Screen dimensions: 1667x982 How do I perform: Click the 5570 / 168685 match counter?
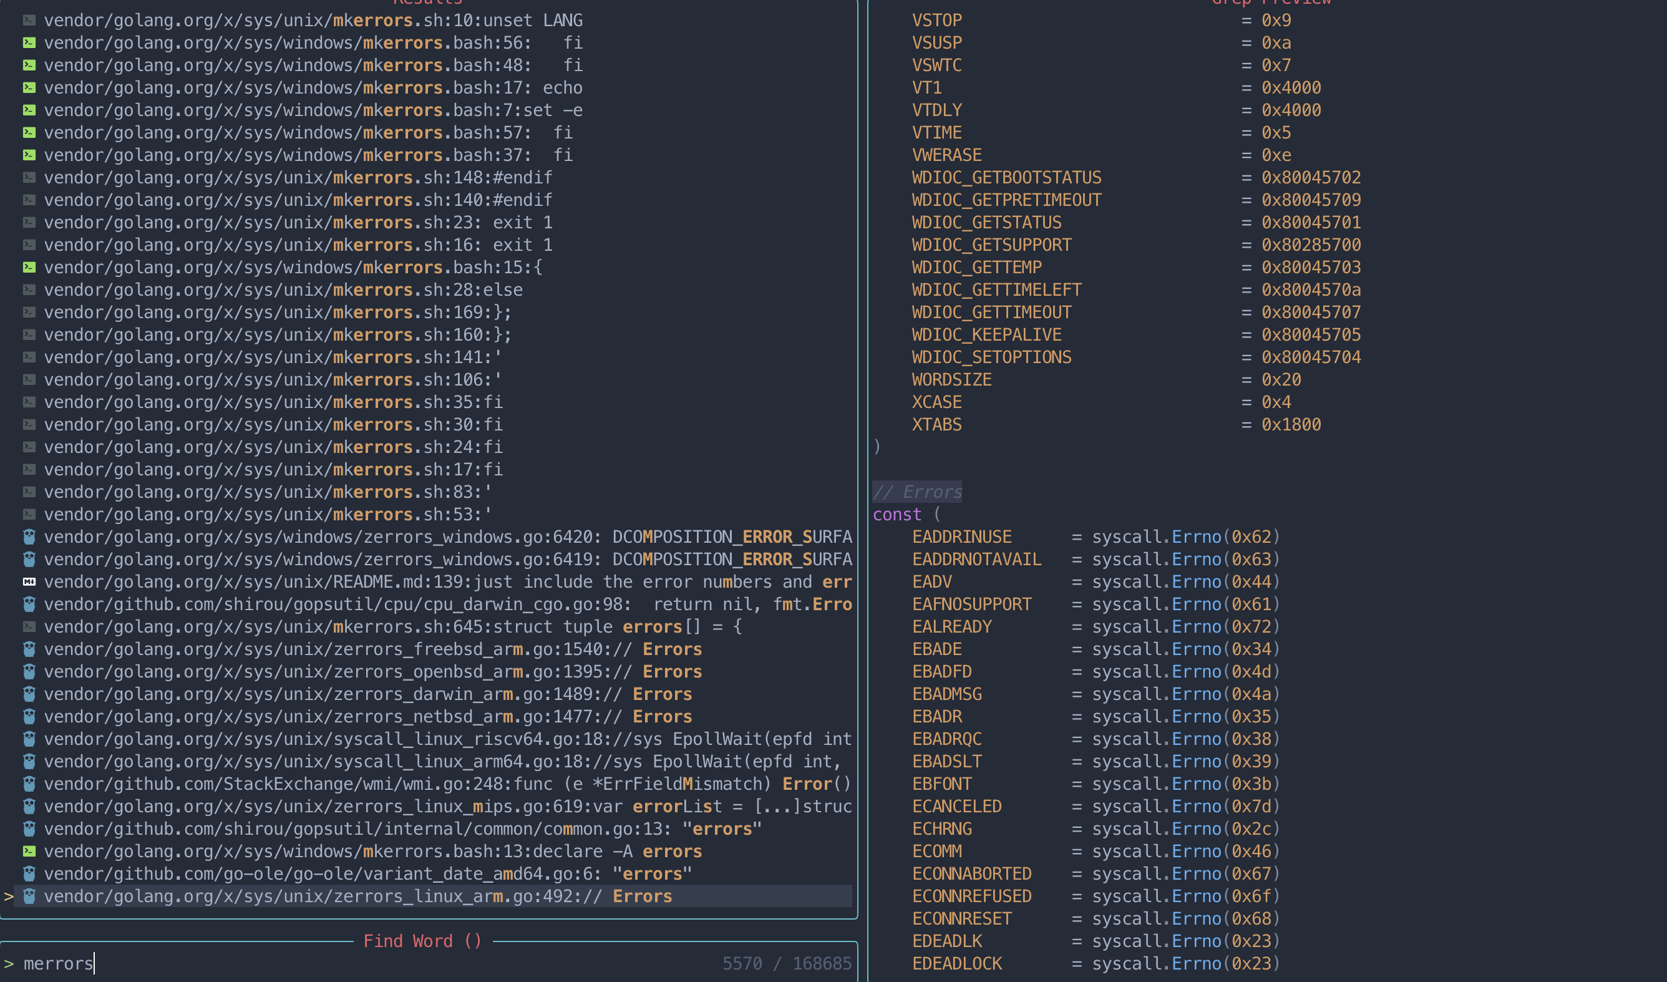click(787, 963)
